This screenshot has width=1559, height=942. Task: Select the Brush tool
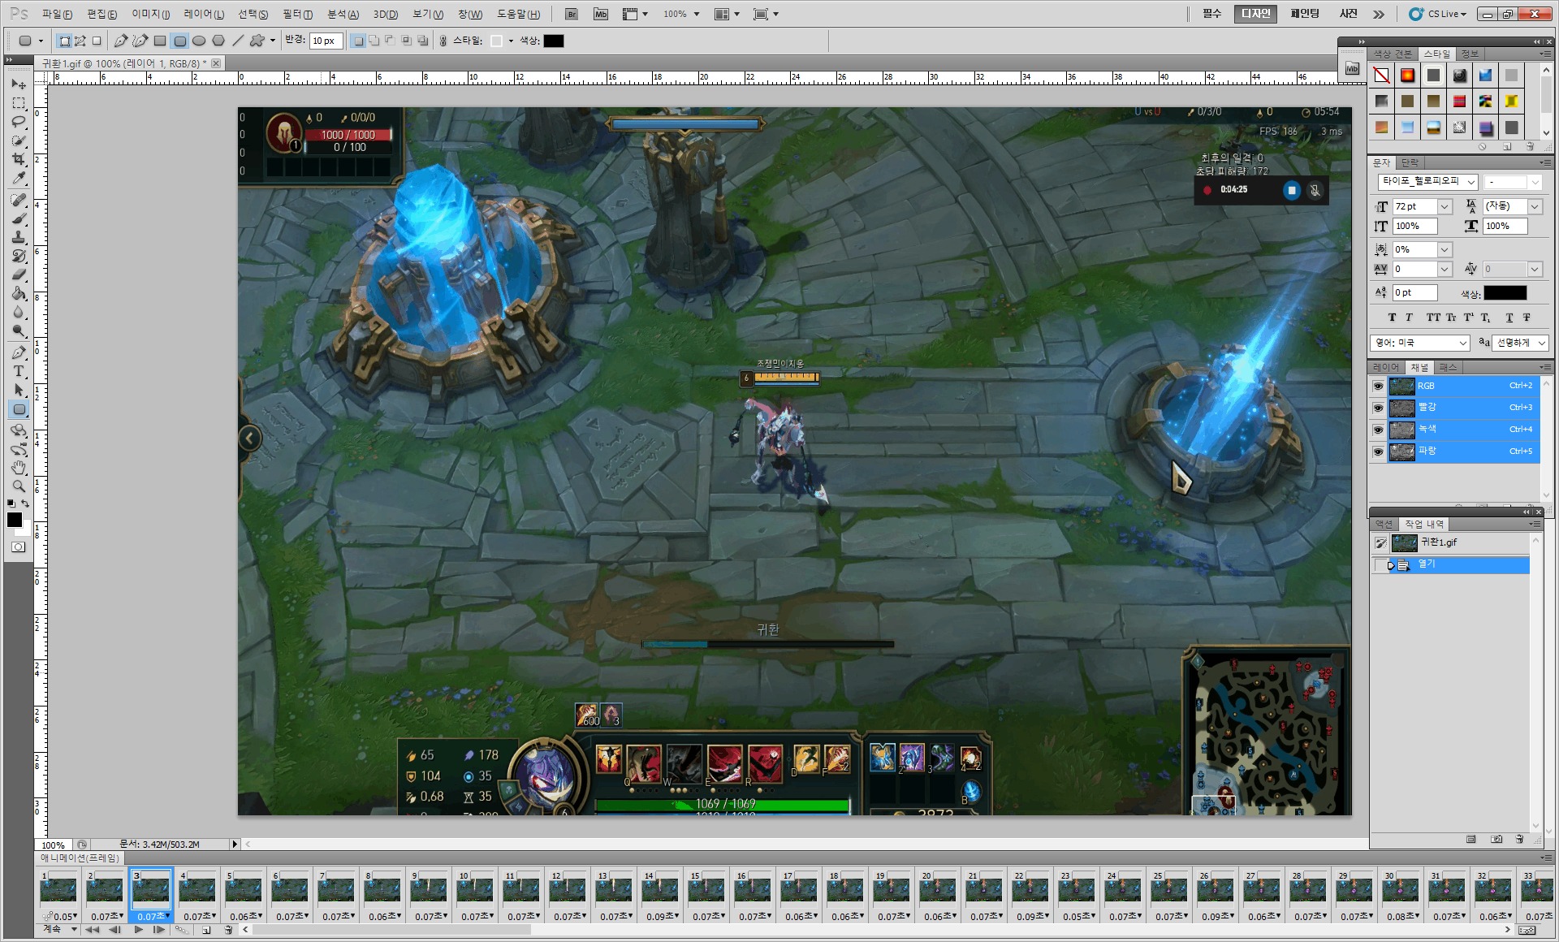19,218
